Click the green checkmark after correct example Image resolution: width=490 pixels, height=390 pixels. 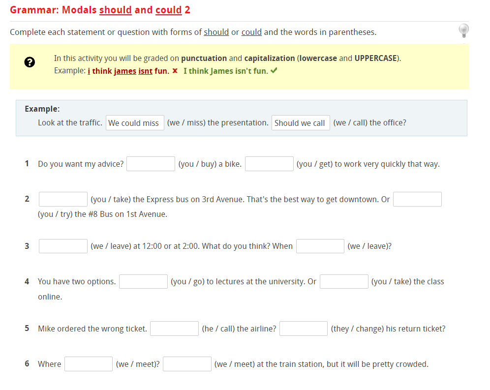pyautogui.click(x=274, y=71)
